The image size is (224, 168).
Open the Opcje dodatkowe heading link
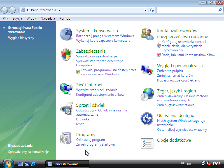pos(174,140)
